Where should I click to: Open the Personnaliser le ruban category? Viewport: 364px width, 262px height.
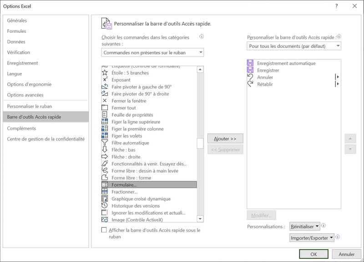[30, 106]
